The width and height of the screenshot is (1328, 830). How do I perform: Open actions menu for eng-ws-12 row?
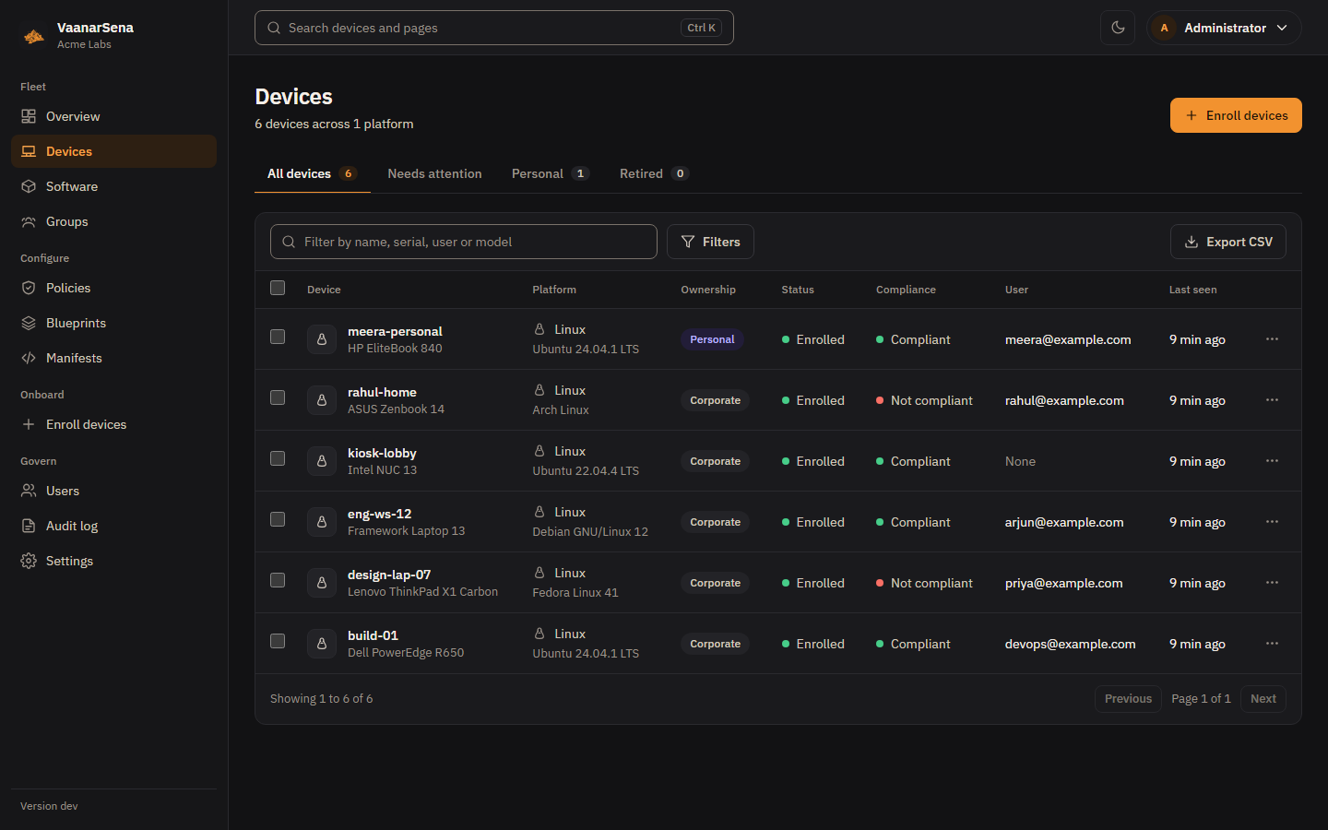pyautogui.click(x=1272, y=522)
